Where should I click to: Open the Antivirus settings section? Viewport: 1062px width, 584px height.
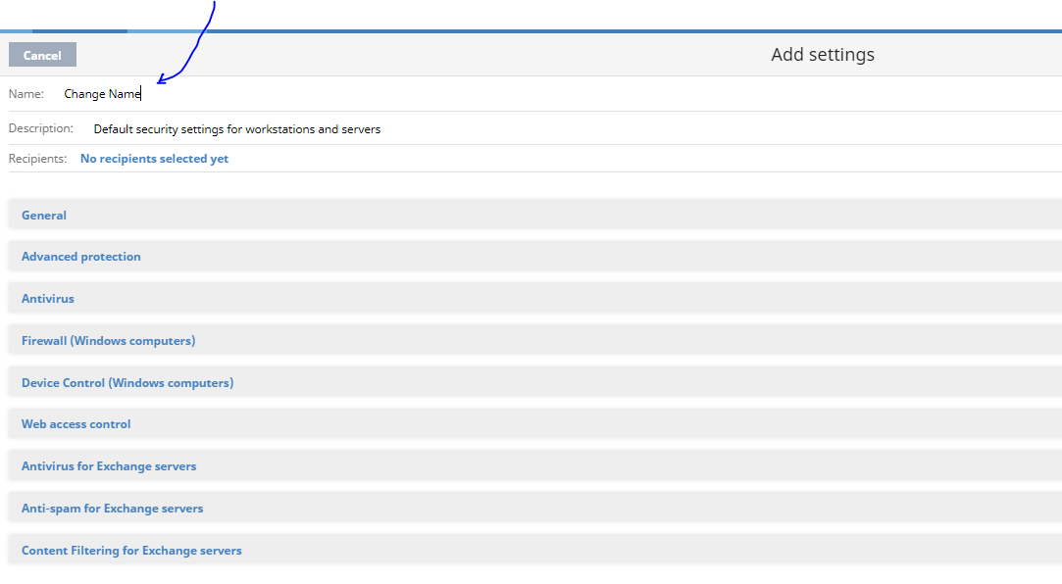click(x=534, y=299)
